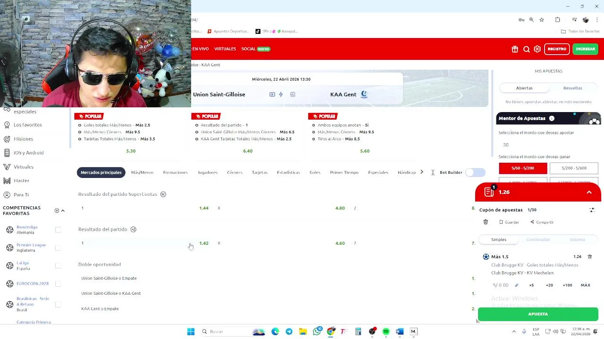Add favorite competition with plus icon

pyautogui.click(x=57, y=211)
